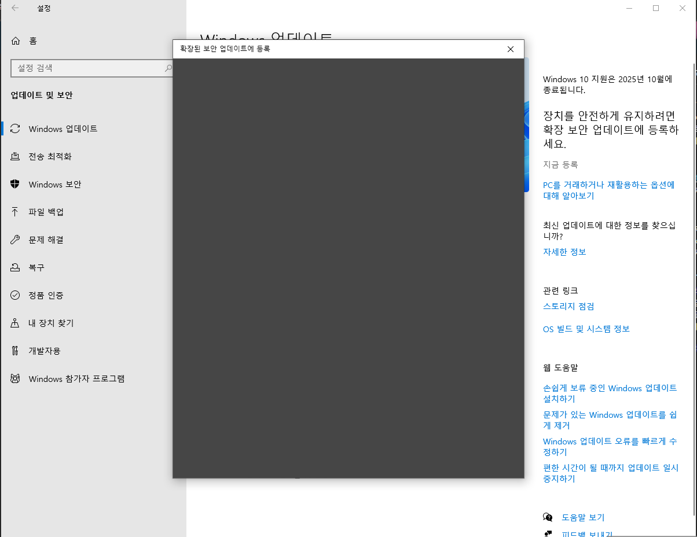Maximize the Settings window
Viewport: 697px width, 537px height.
pos(656,8)
